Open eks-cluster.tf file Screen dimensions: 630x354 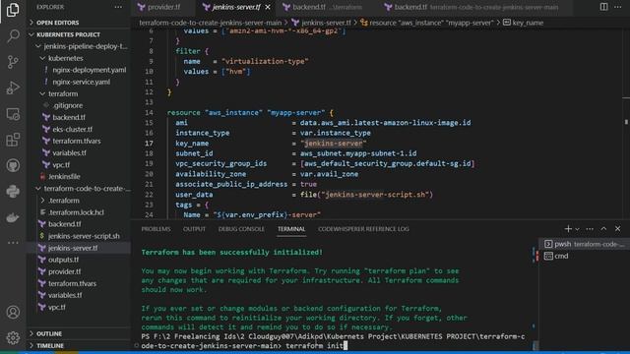pos(79,129)
